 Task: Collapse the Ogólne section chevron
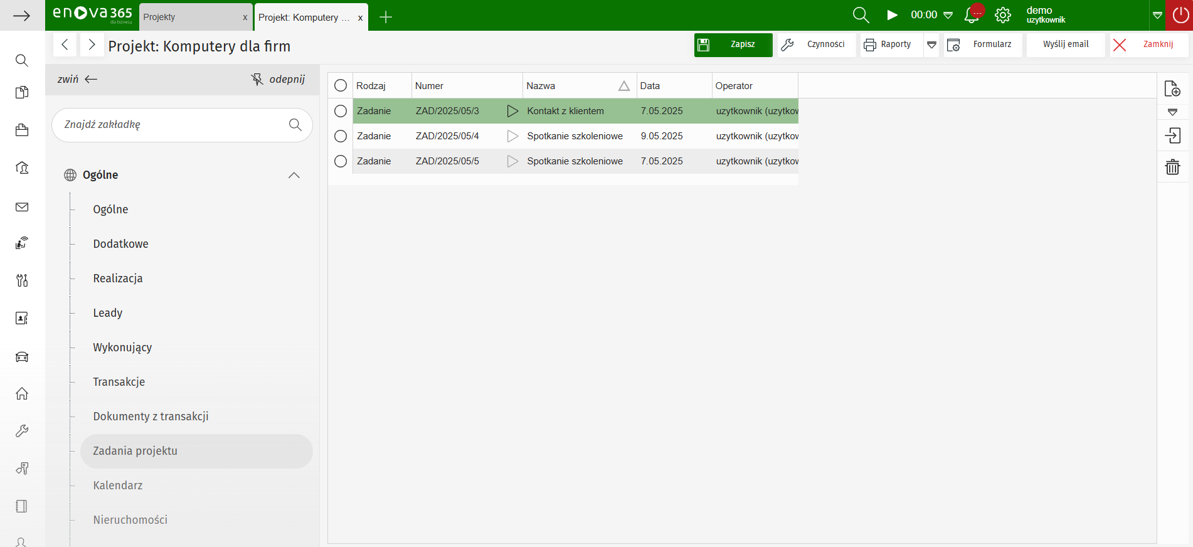click(294, 175)
